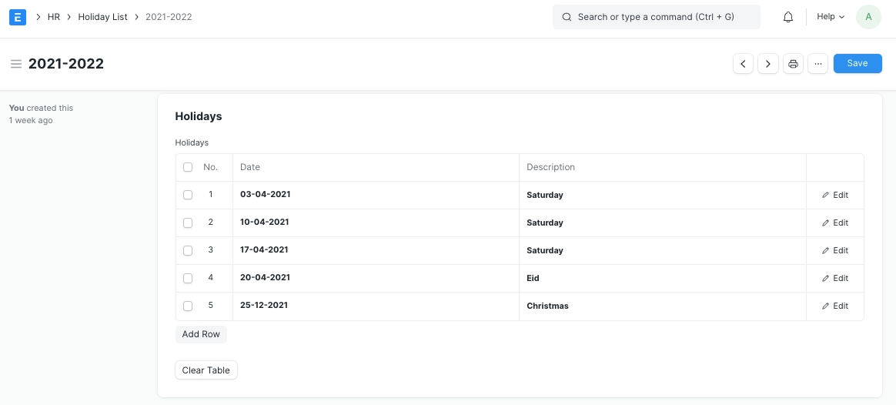This screenshot has height=405, width=896.
Task: Edit the Christmas holiday row
Action: click(x=834, y=306)
